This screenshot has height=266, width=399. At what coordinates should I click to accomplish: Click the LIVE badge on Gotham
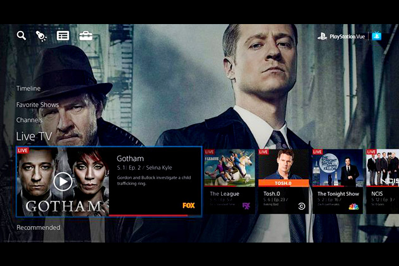23,151
